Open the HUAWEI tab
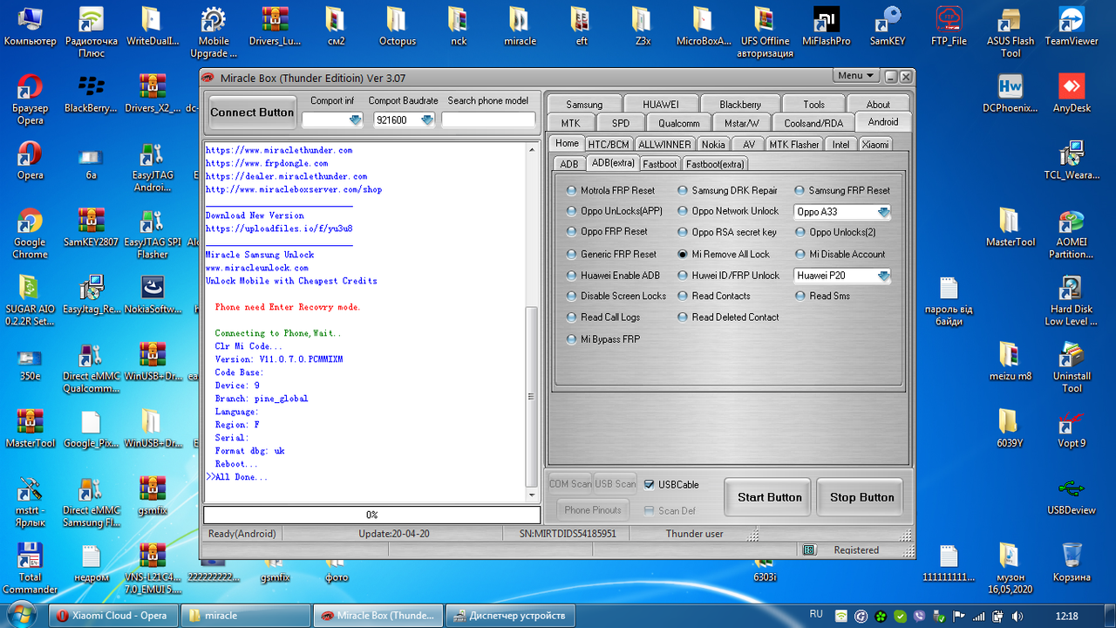The height and width of the screenshot is (628, 1116). [660, 104]
